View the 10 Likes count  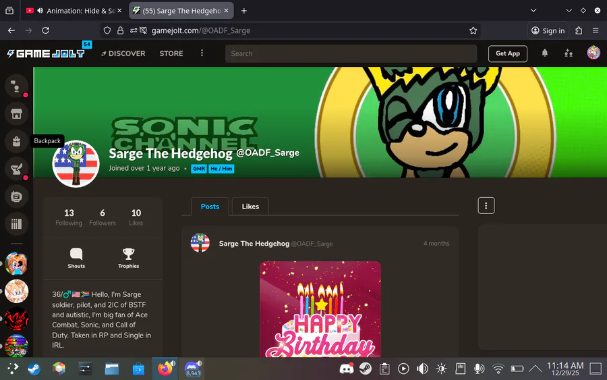point(136,217)
